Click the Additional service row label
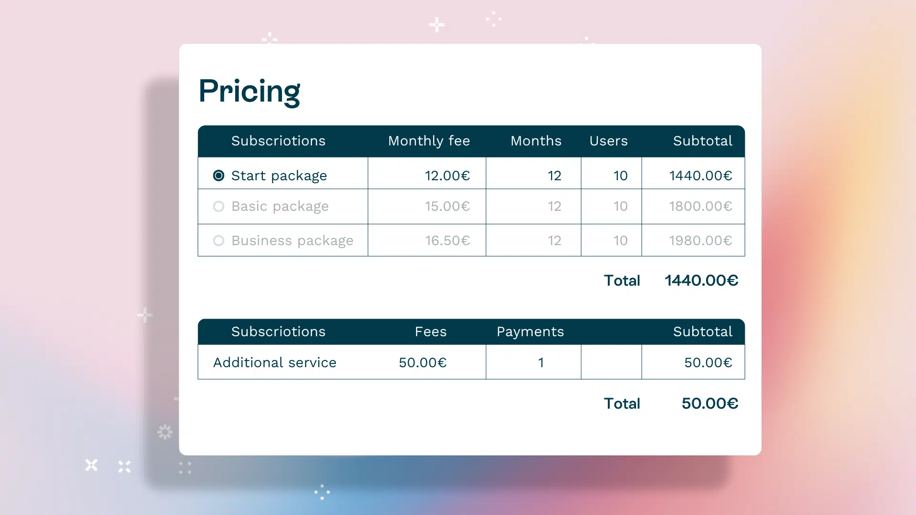 coord(275,362)
